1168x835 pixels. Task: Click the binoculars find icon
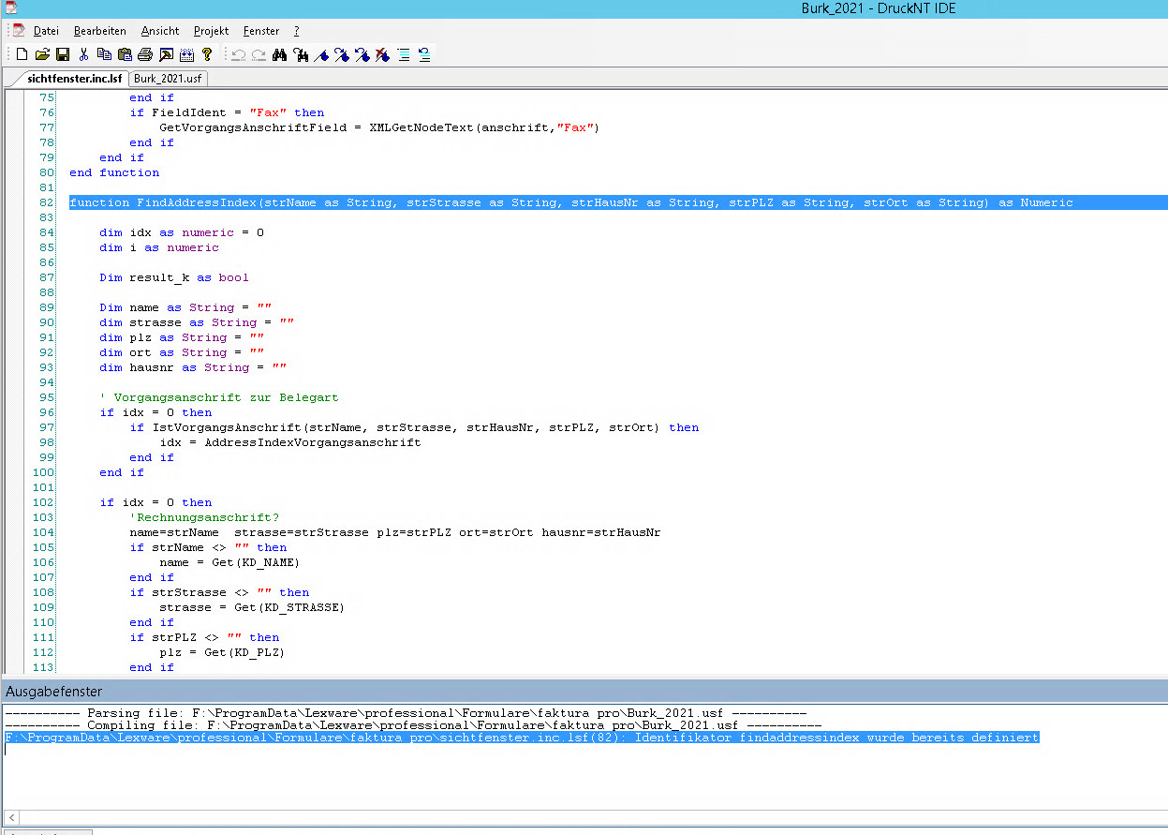279,54
